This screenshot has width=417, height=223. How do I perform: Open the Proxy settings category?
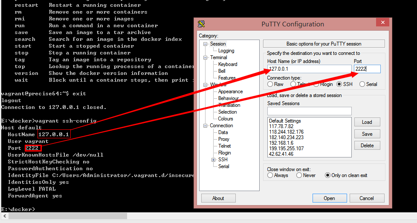coord(224,139)
